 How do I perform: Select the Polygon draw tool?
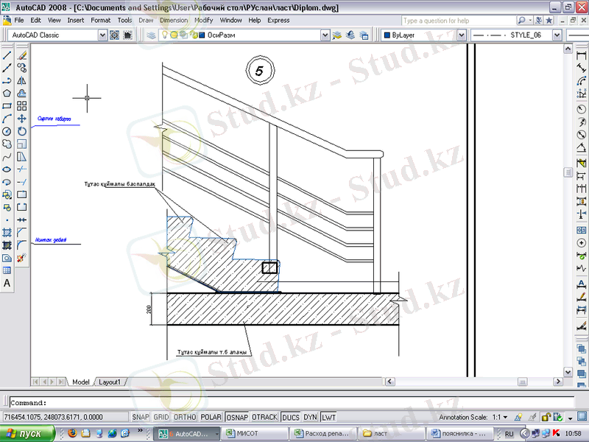click(7, 93)
